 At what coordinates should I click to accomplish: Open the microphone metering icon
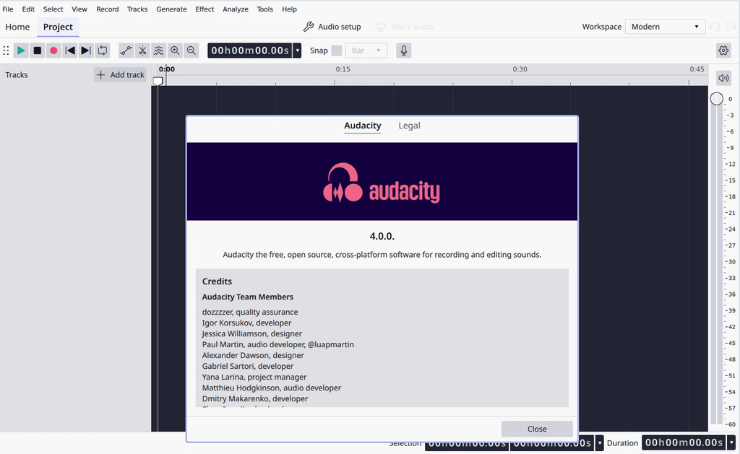403,51
